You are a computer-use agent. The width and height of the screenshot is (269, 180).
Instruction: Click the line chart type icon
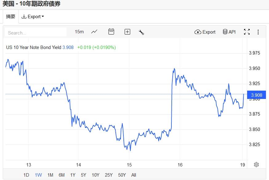pyautogui.click(x=94, y=32)
